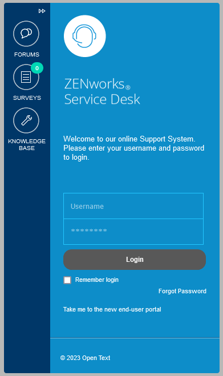Click the 2023 Open Text copyright text

85,358
